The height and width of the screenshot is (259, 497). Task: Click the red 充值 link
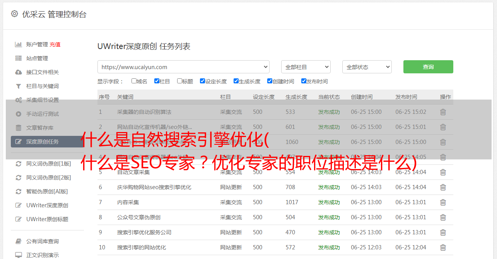55,44
